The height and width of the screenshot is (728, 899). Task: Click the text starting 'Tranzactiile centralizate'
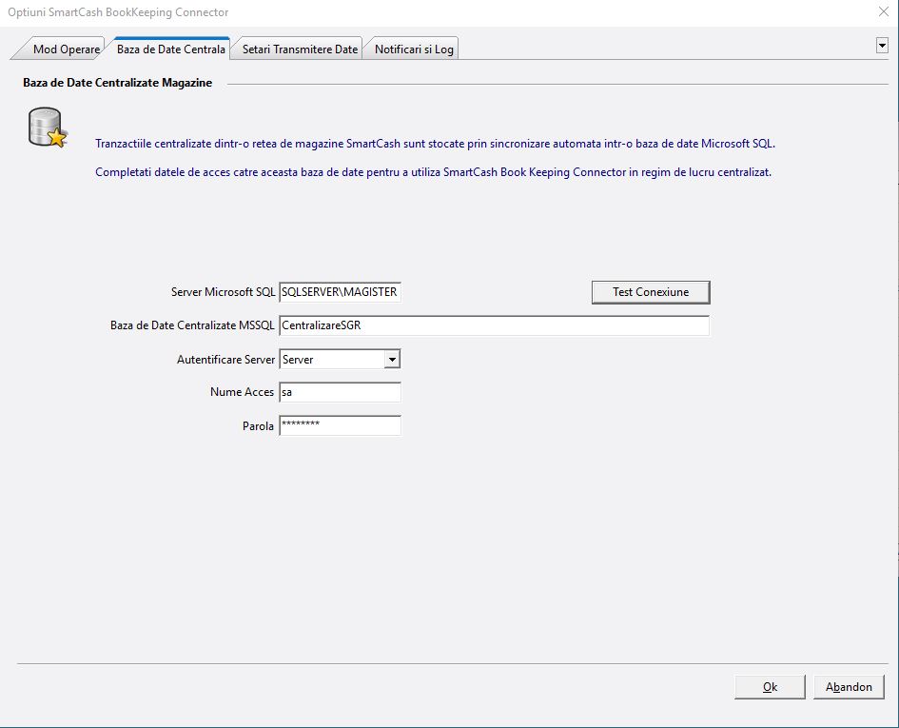tap(435, 144)
